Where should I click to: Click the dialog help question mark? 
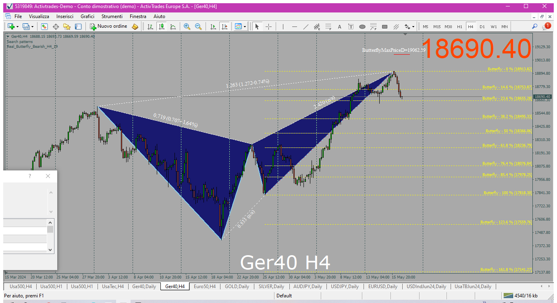(30, 176)
